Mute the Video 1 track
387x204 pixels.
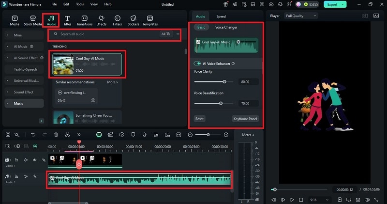click(x=26, y=160)
